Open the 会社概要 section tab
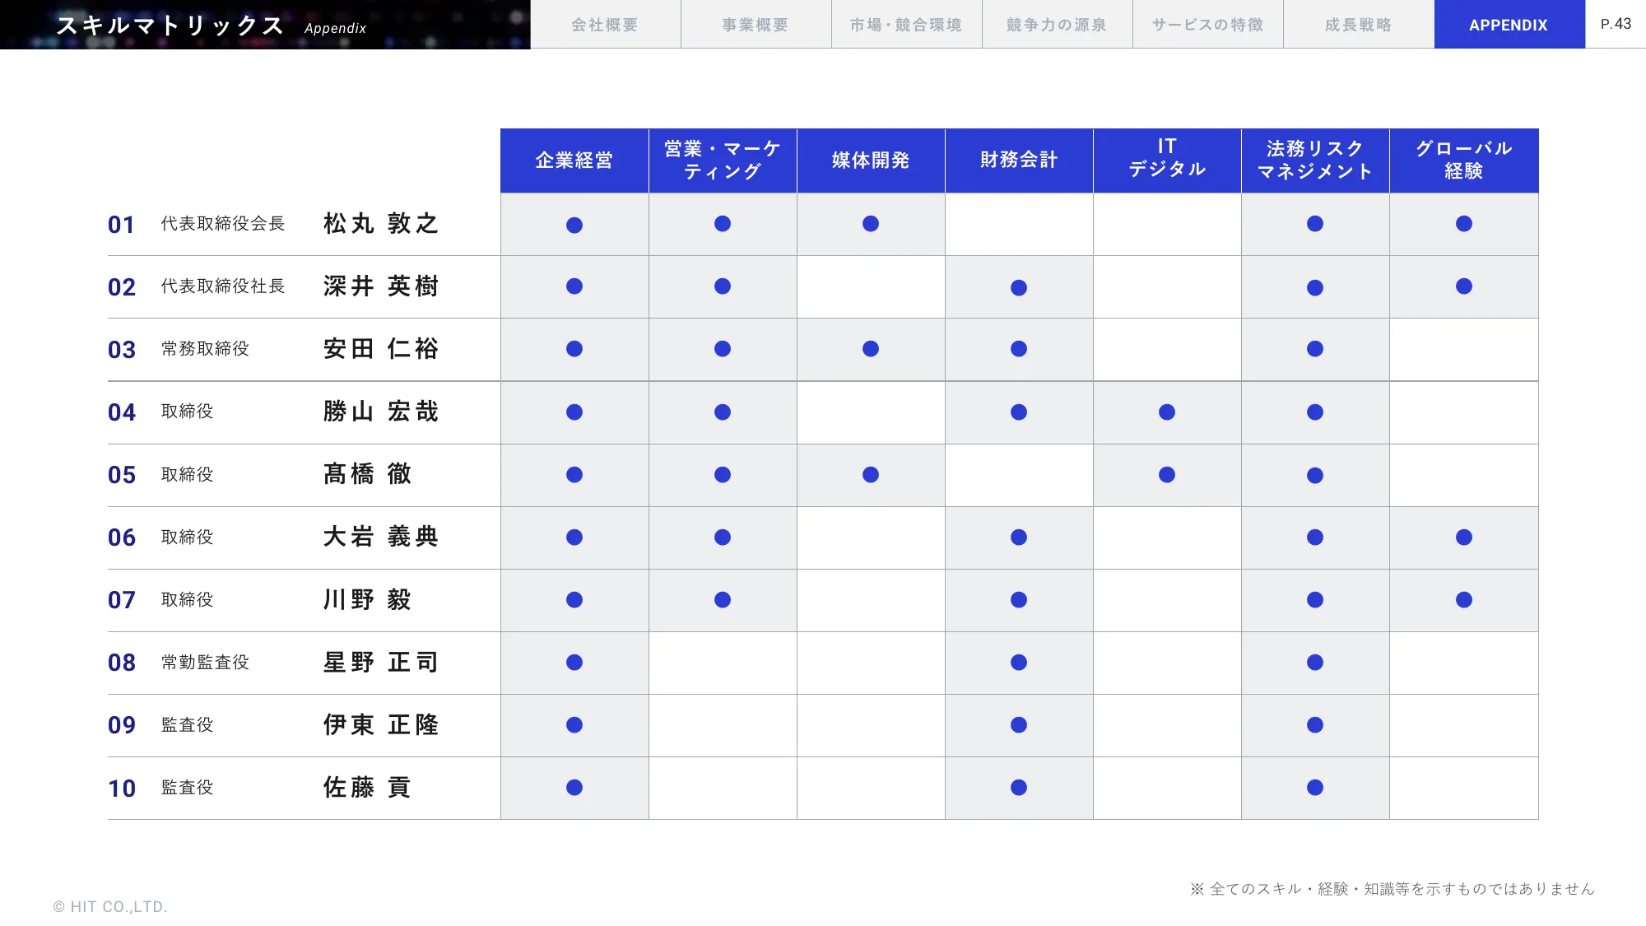The width and height of the screenshot is (1646, 926). pos(606,24)
